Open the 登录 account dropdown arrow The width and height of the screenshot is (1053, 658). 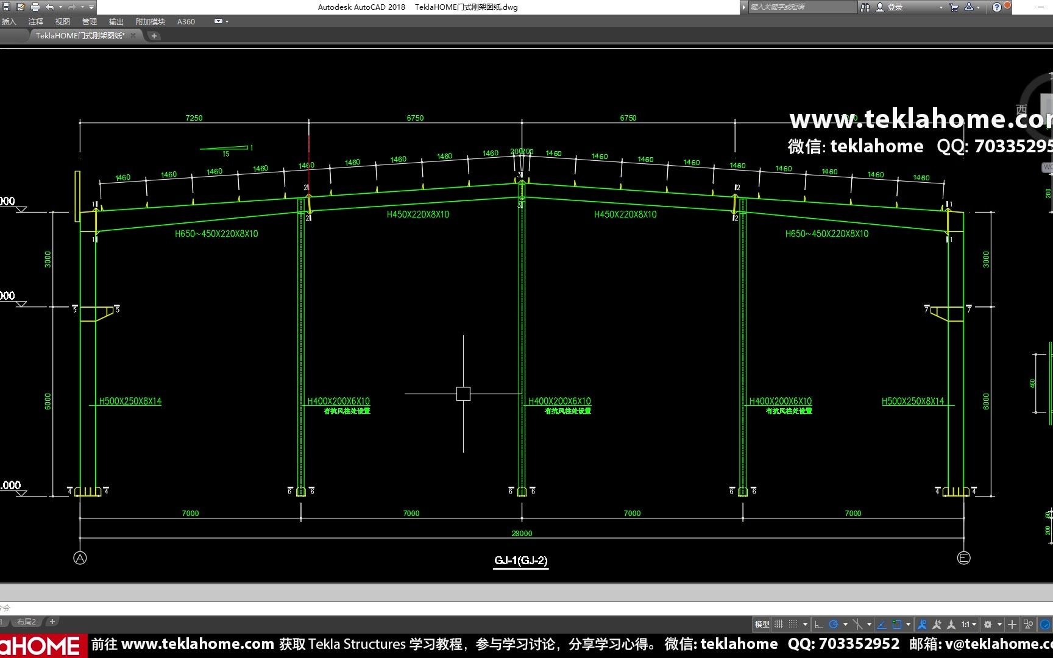941,7
